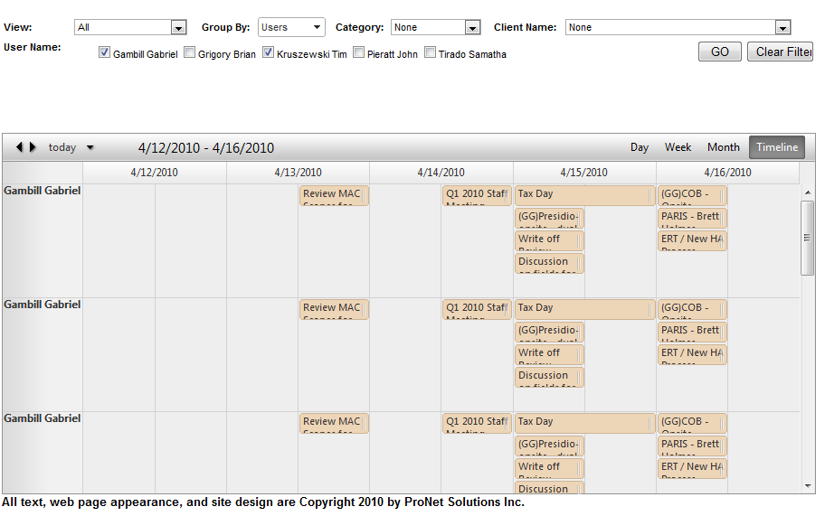Open the Tax Day appointment in first row
This screenshot has height=516, width=825.
(583, 194)
